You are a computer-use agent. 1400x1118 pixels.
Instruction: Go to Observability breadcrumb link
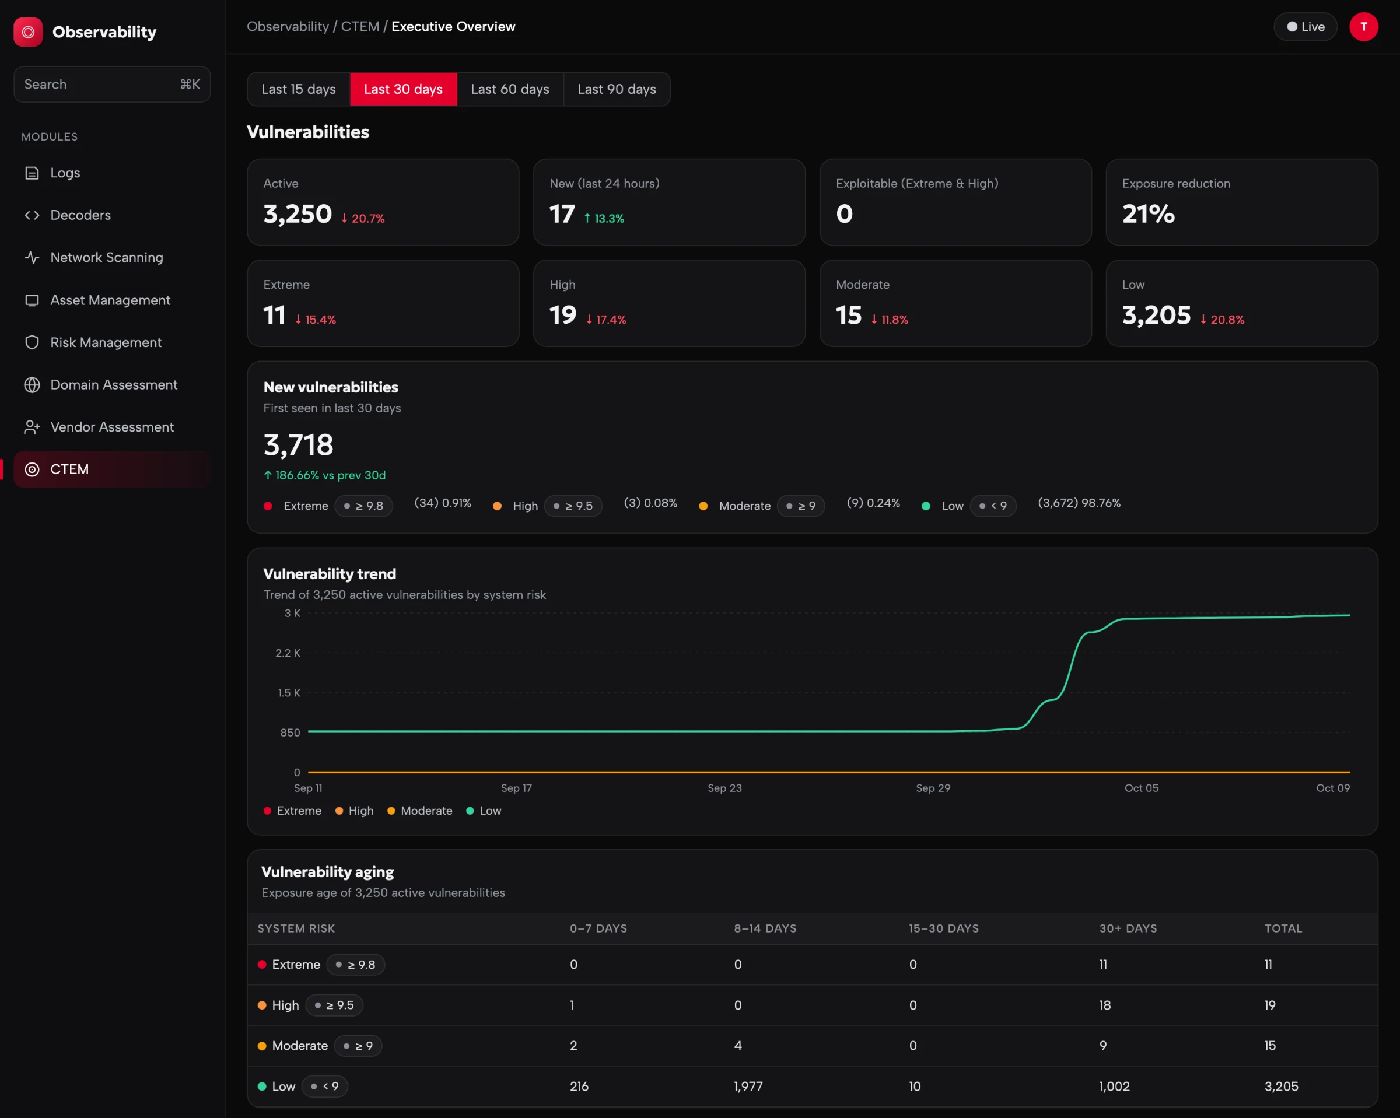[288, 27]
